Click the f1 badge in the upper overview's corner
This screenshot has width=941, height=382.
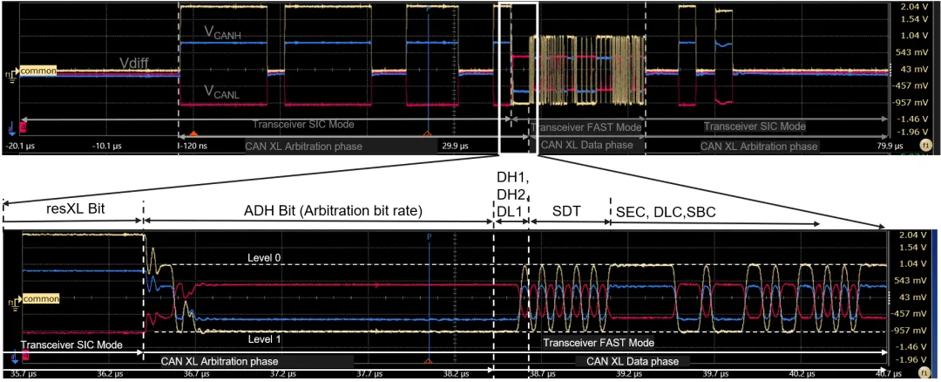pyautogui.click(x=924, y=145)
